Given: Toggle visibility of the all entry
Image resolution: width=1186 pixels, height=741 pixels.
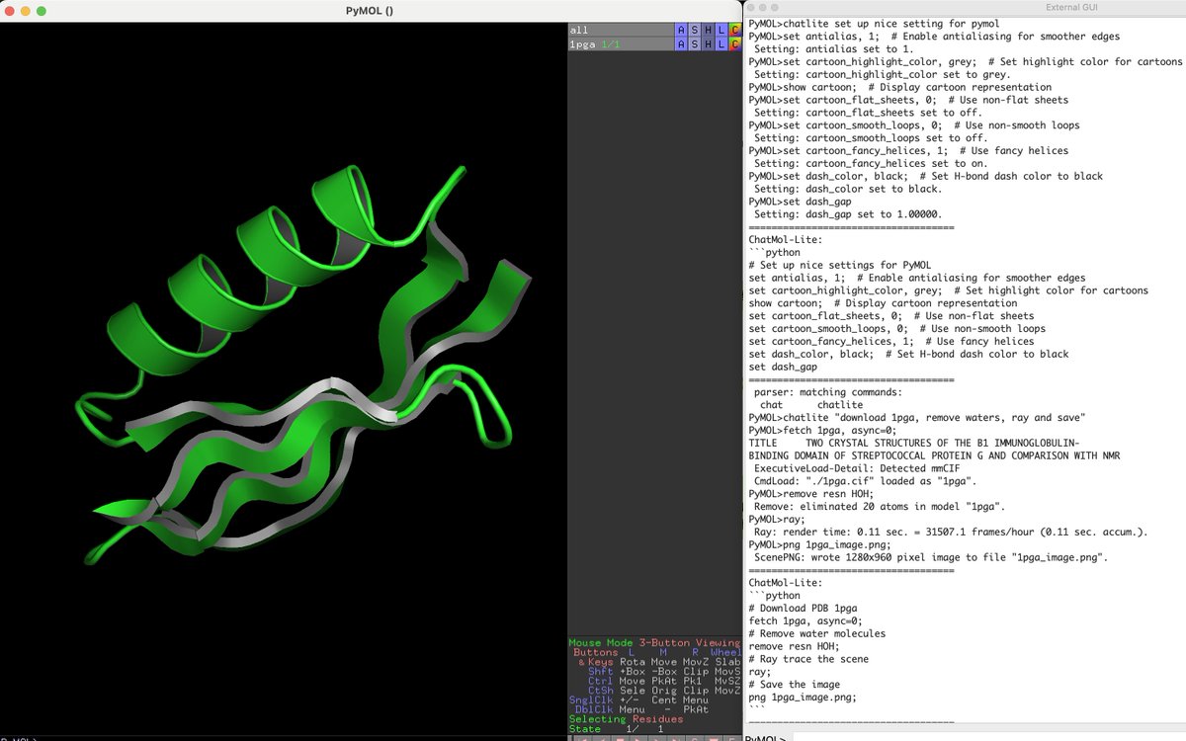Looking at the screenshot, I should point(621,30).
